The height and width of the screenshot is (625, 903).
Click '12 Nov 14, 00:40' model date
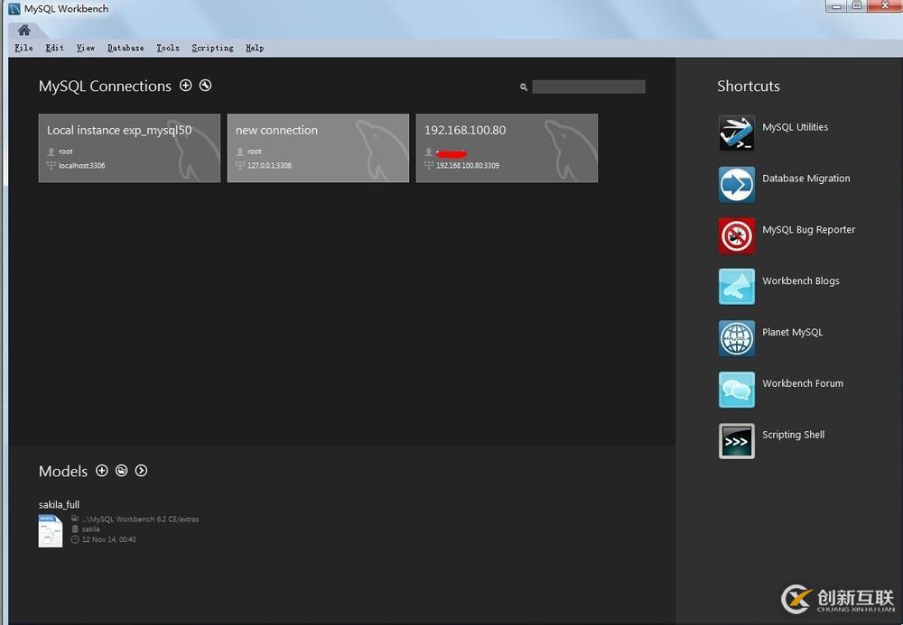(x=109, y=539)
